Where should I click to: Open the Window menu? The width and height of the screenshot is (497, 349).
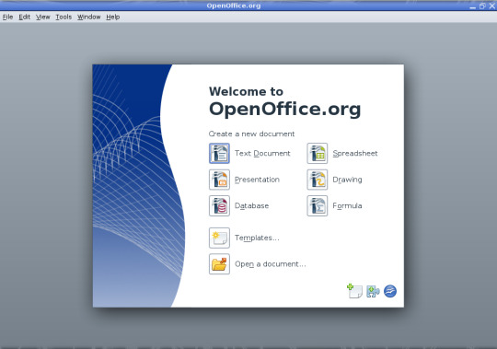[88, 17]
